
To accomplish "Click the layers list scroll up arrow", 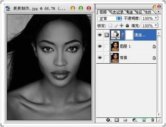I will pyautogui.click(x=158, y=33).
